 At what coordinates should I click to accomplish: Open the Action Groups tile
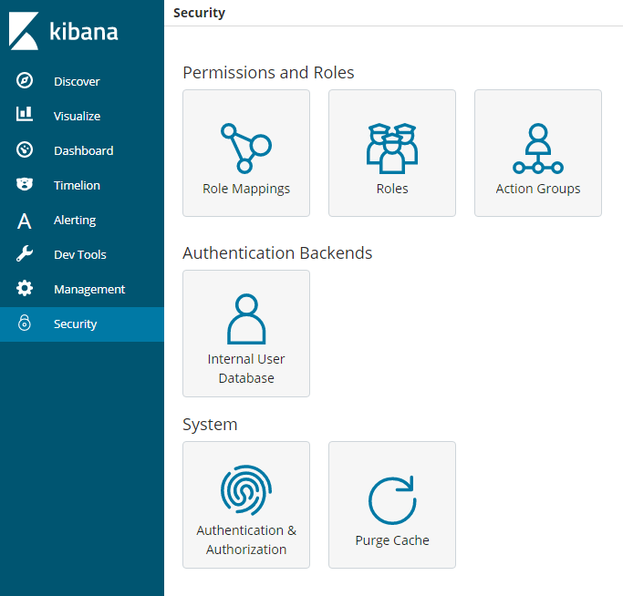pos(538,153)
